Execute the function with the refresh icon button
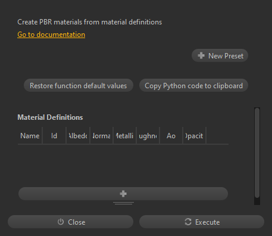This screenshot has height=236, width=272. tap(202, 222)
